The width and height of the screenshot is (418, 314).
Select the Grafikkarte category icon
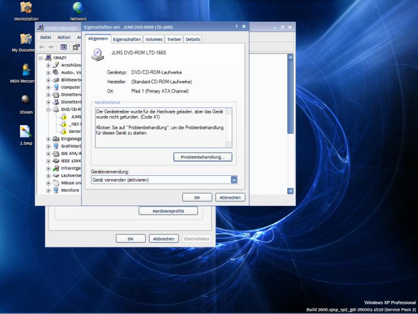[56, 146]
